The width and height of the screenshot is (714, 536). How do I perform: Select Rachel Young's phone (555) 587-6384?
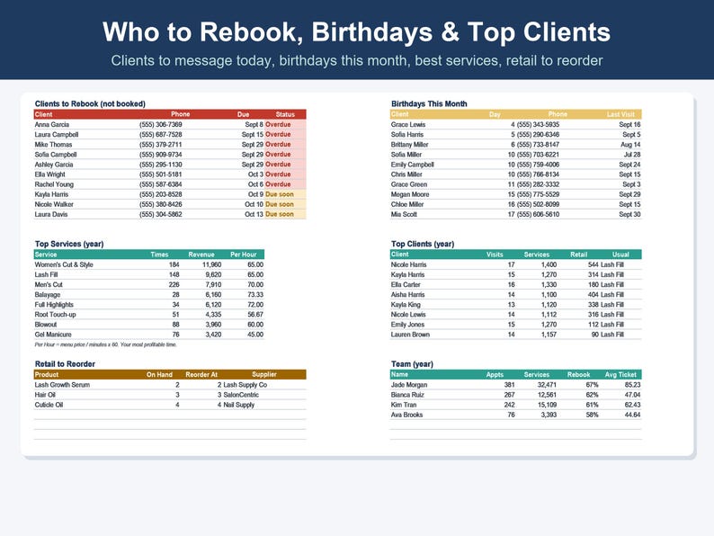[x=161, y=184]
